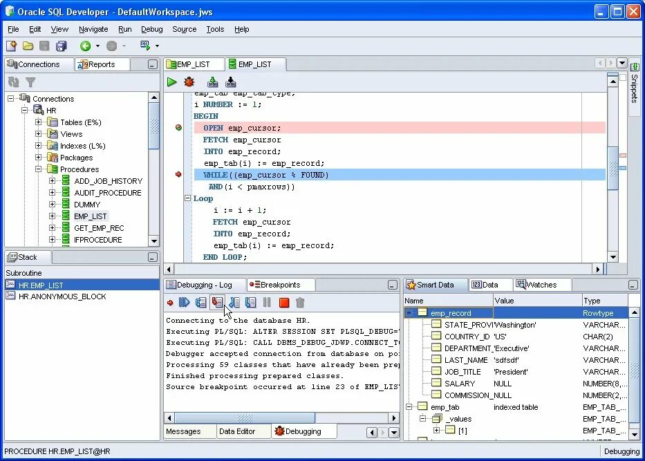Open the Source menu
This screenshot has height=461, width=645.
click(185, 29)
